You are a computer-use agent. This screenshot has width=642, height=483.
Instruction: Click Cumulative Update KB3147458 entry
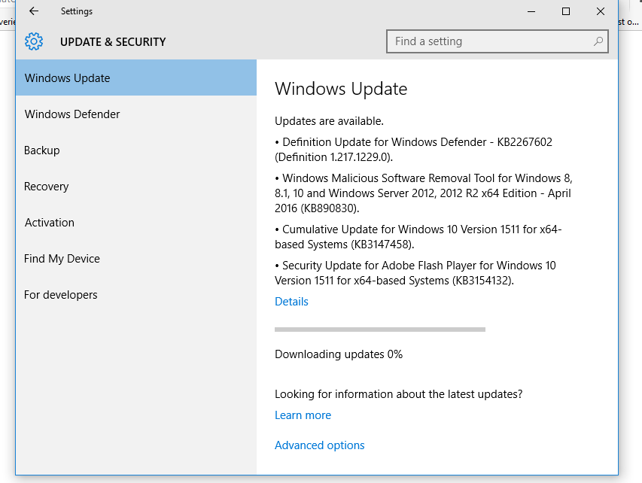coord(418,236)
